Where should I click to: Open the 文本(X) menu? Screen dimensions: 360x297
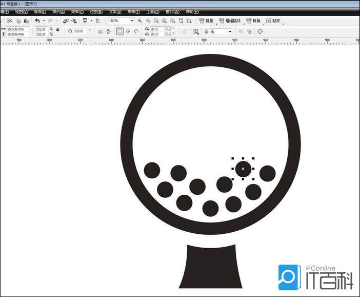(x=115, y=12)
